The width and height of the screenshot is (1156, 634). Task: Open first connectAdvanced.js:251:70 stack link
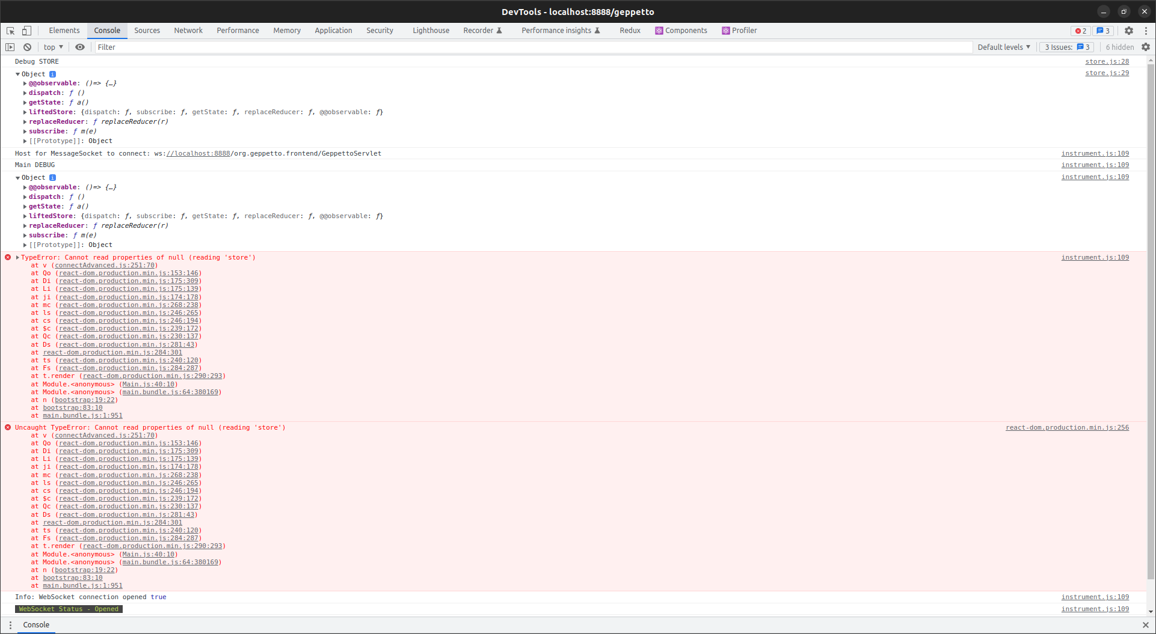pyautogui.click(x=105, y=265)
